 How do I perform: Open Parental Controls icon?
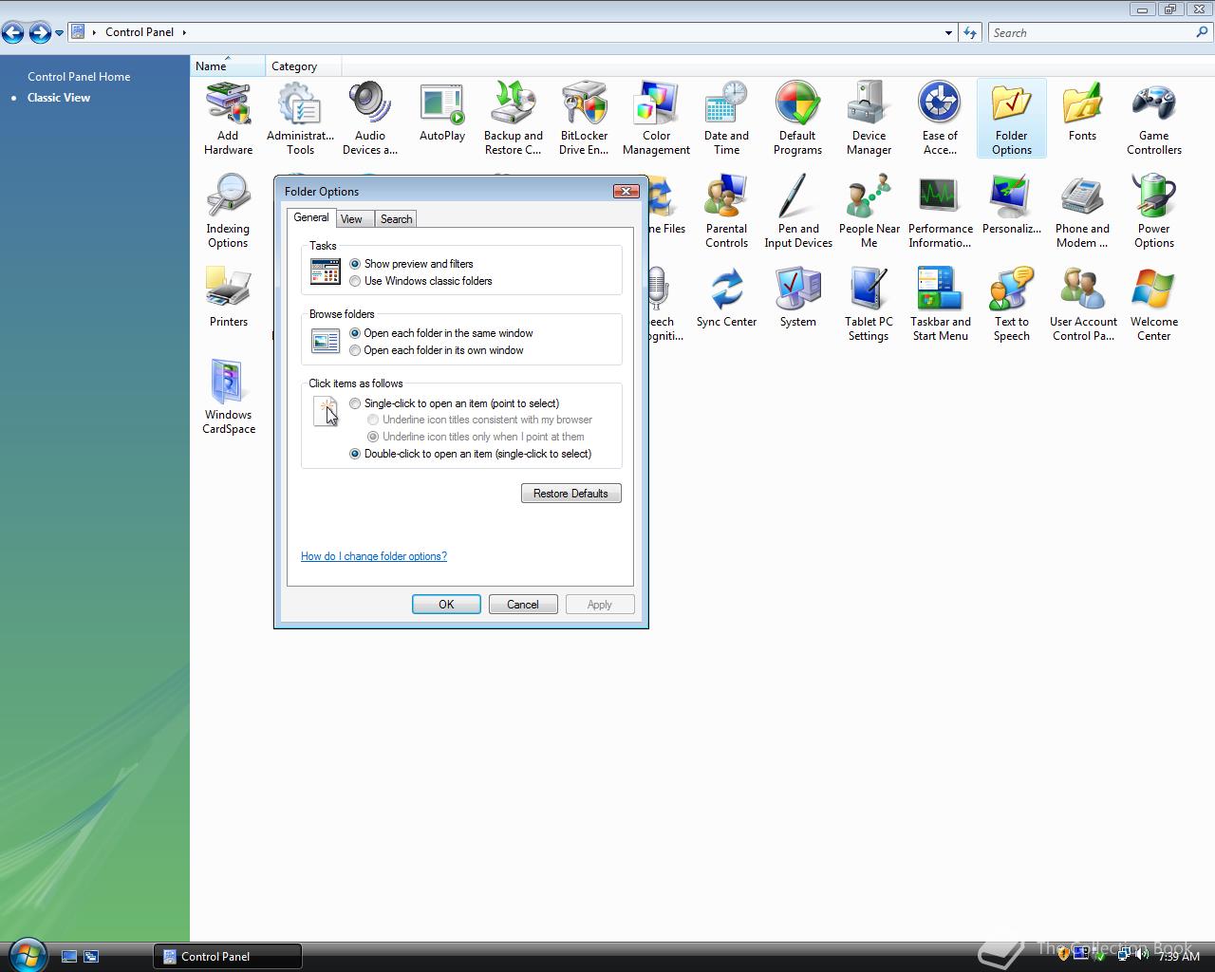click(726, 212)
